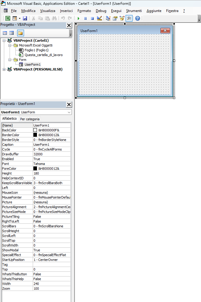
Task: Close the Progetto - VBAProject panel
Action: tap(69, 25)
